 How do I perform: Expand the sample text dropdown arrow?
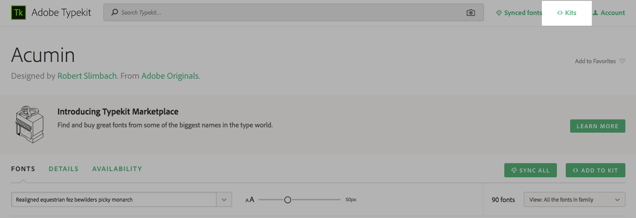(x=224, y=199)
